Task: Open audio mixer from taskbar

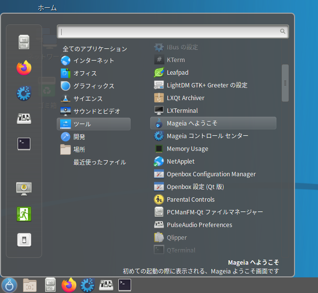Action: [x=106, y=285]
